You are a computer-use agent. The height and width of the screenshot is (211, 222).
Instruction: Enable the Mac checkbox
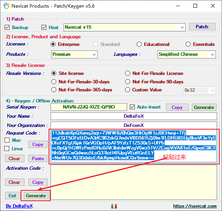point(7,140)
